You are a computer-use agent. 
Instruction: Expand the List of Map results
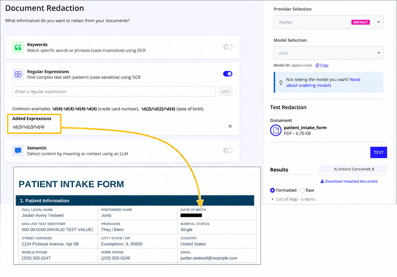[x=273, y=199]
